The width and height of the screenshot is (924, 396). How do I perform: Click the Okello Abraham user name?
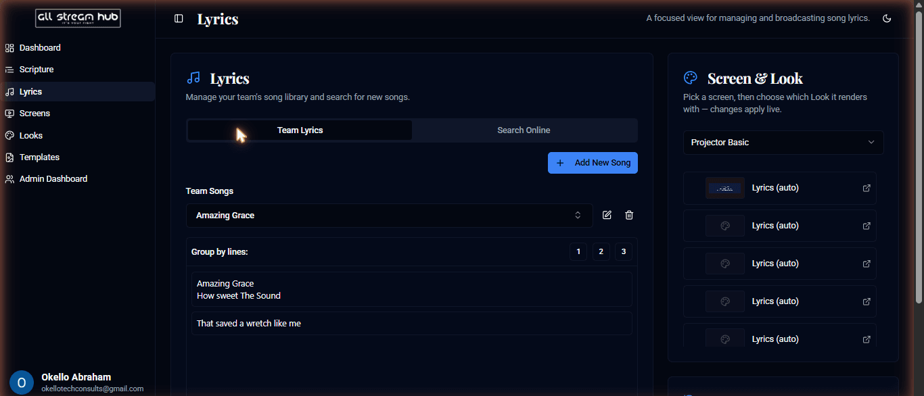(x=76, y=377)
